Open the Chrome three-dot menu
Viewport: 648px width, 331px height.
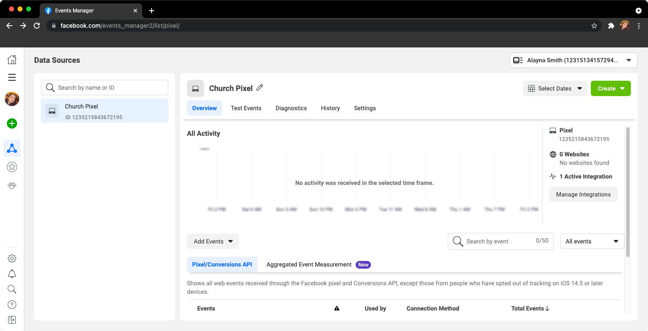pyautogui.click(x=639, y=26)
